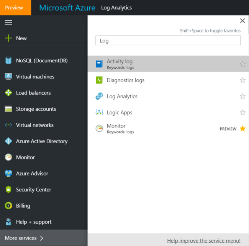The width and height of the screenshot is (249, 246).
Task: Select Storage accounts in sidebar
Action: (x=36, y=109)
